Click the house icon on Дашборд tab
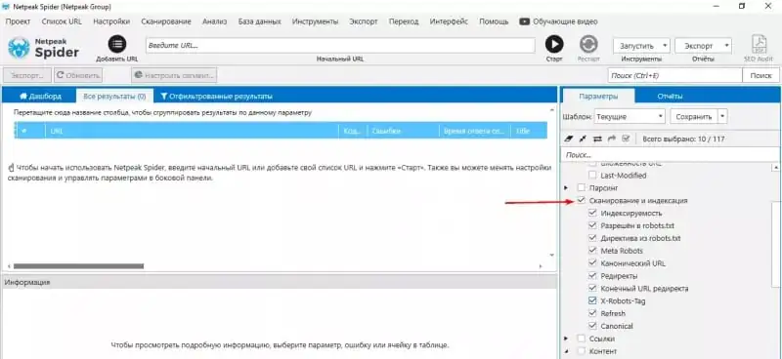Image resolution: width=782 pixels, height=359 pixels. point(22,97)
